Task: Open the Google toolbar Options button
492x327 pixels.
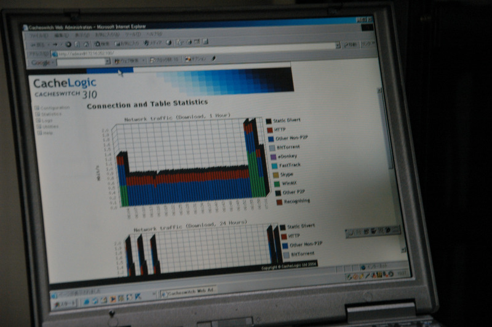Action: click(196, 59)
